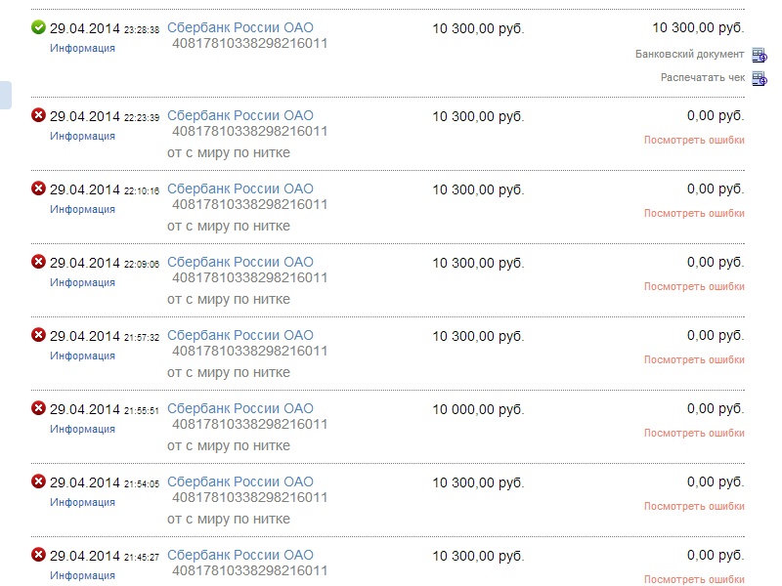782x586 pixels.
Task: Select comment text in the 22:23:39 row
Action: point(229,153)
